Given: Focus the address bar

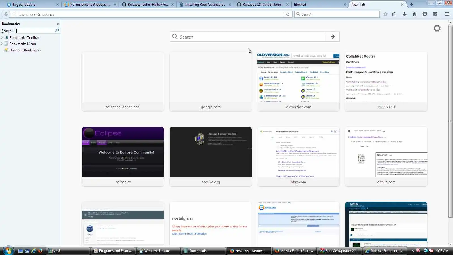Looking at the screenshot, I should click(150, 14).
